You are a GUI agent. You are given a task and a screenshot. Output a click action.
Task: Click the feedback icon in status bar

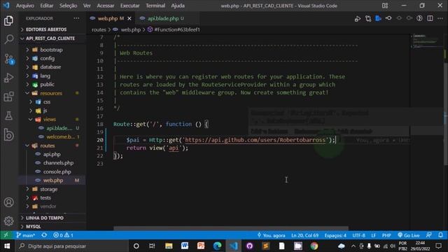tap(429, 235)
